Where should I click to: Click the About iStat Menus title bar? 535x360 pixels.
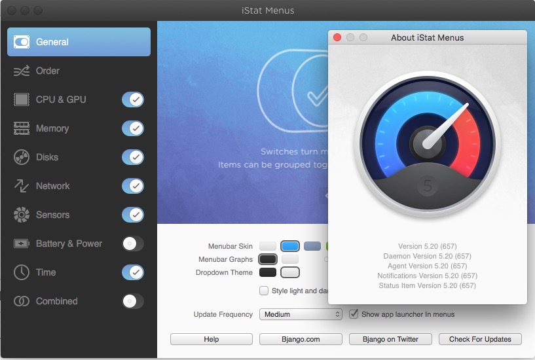pyautogui.click(x=428, y=37)
